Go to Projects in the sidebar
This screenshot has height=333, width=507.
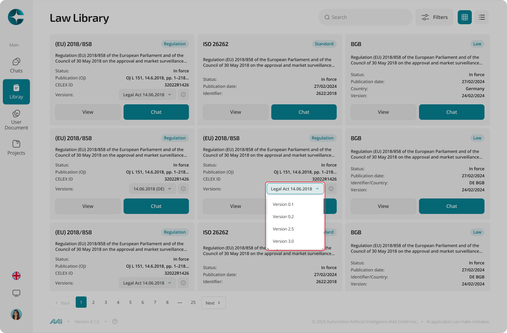pos(16,148)
